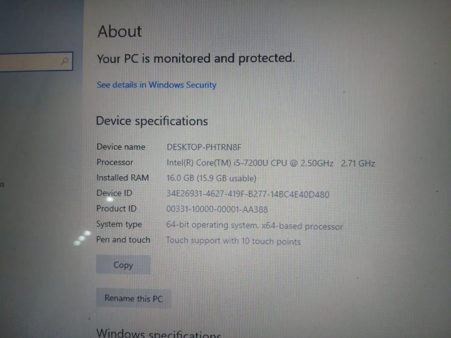The height and width of the screenshot is (338, 451).
Task: Open See details in Windows Security link
Action: (x=156, y=85)
